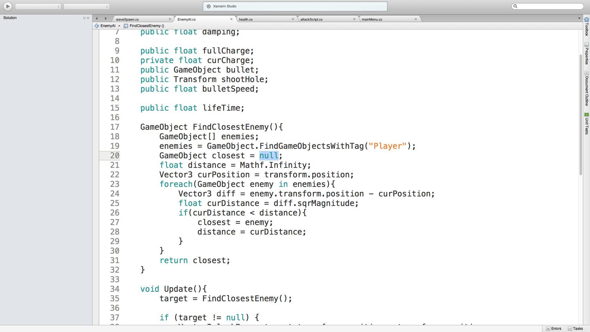Viewport: 590px width, 332px height.
Task: Open the Errors pad
Action: point(553,329)
